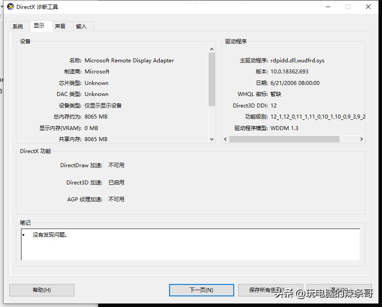The height and width of the screenshot is (307, 382).
Task: Select the 显示 tab
Action: tap(40, 25)
